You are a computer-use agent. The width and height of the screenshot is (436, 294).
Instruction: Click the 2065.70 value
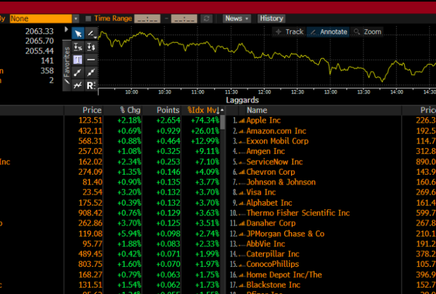pyautogui.click(x=39, y=41)
